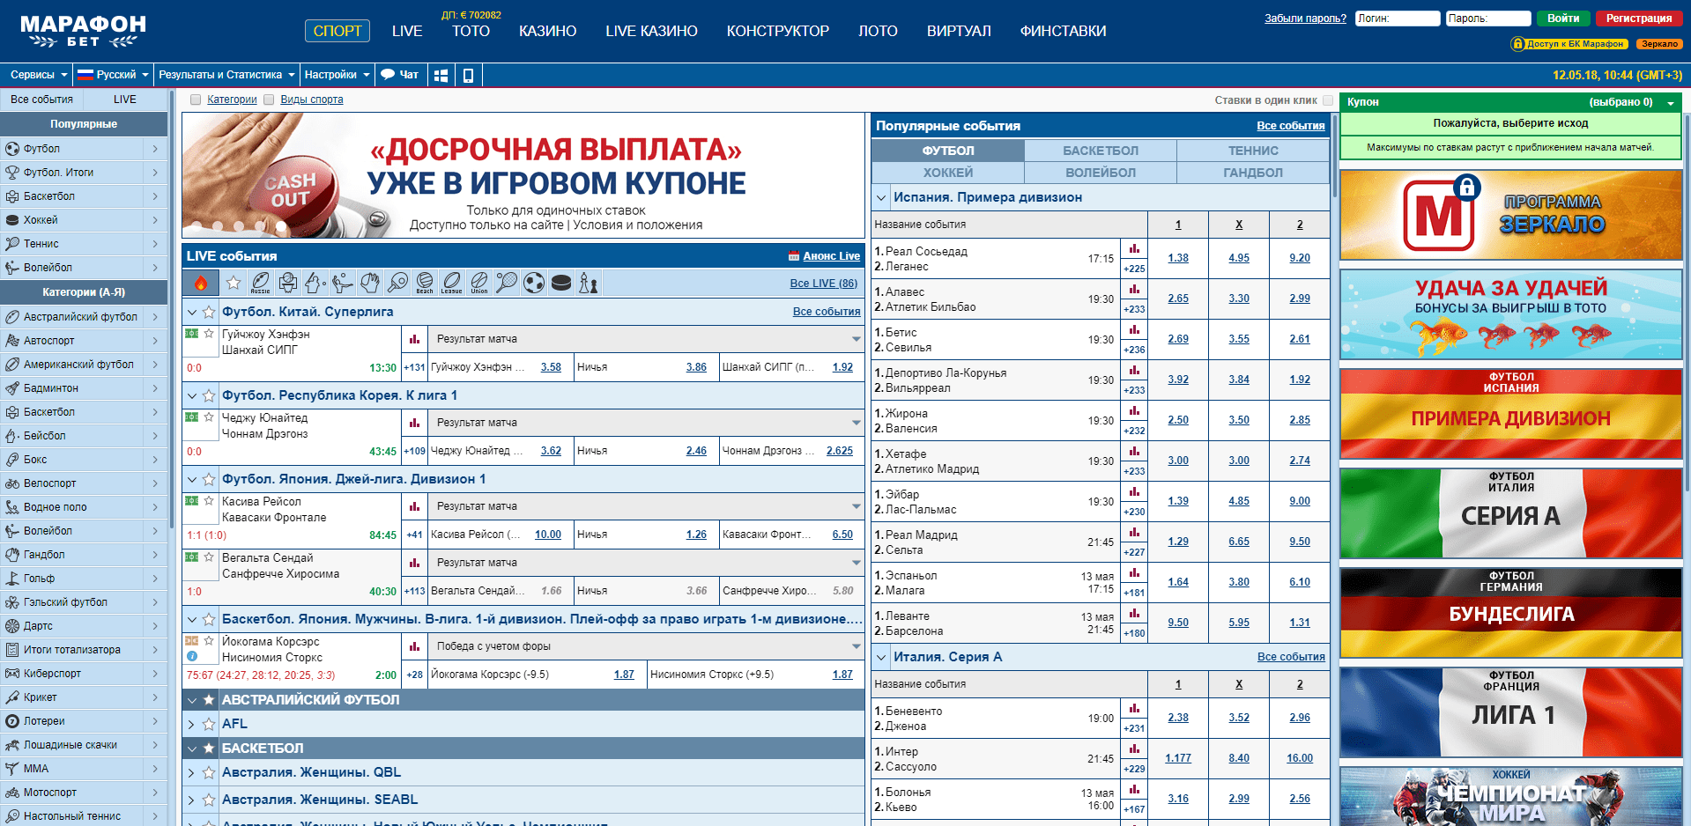Expand the Купон panel arrow
Viewport: 1691px width, 826px height.
(1670, 103)
